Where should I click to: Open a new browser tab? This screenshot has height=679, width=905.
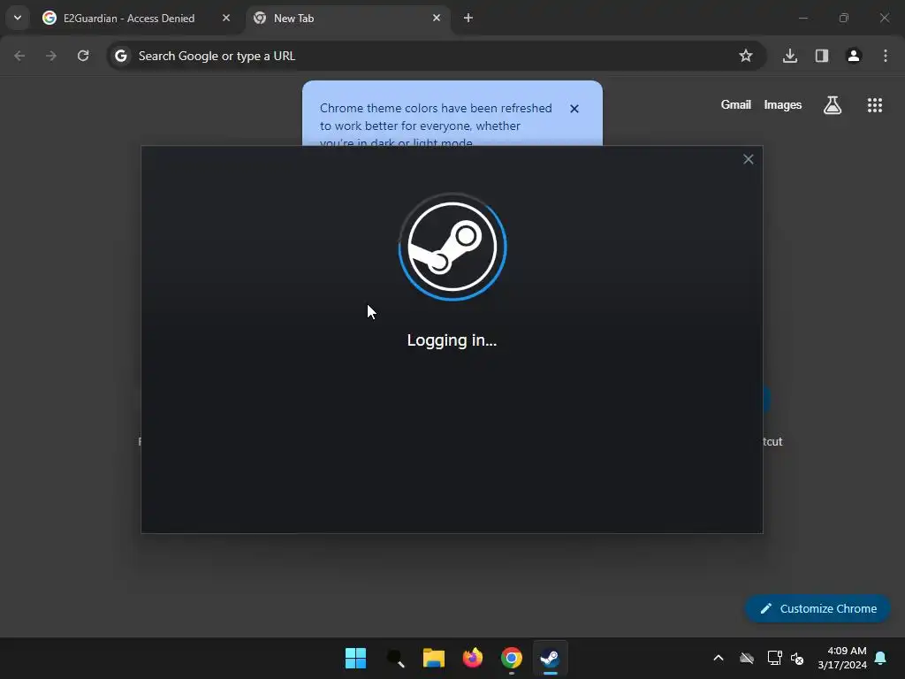coord(468,18)
